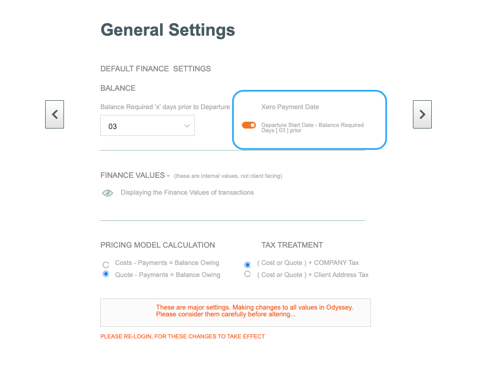Click the eye icon for Finance Values

108,193
